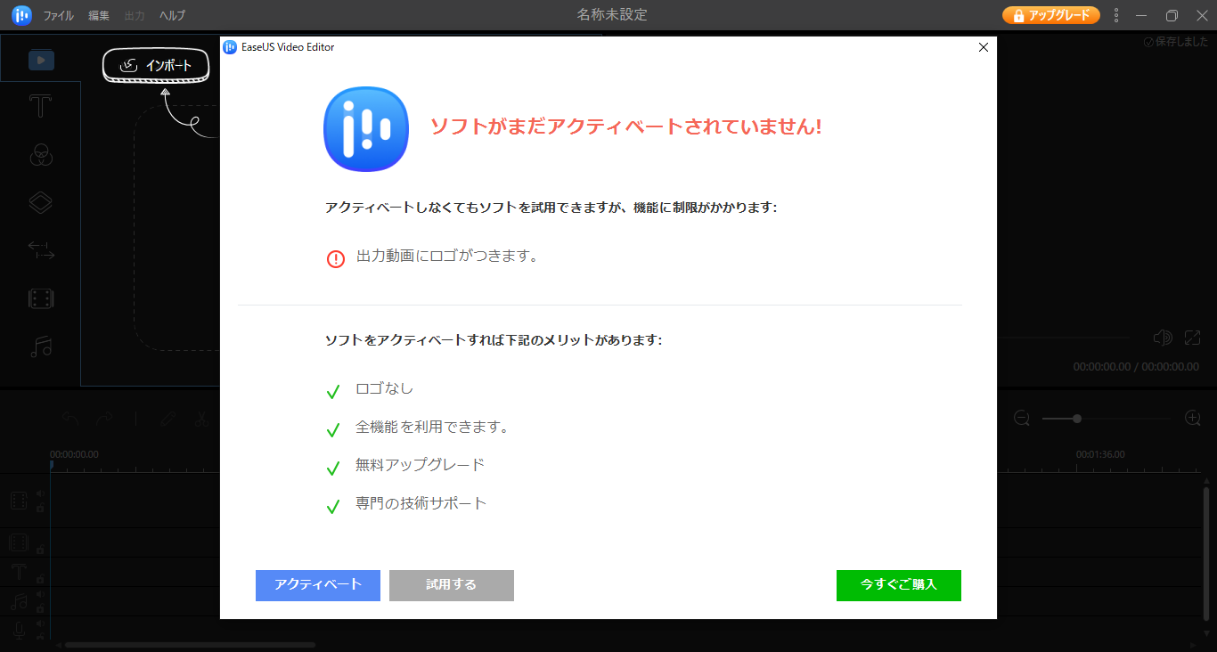Mute the video track speaker toggle

[x=39, y=493]
